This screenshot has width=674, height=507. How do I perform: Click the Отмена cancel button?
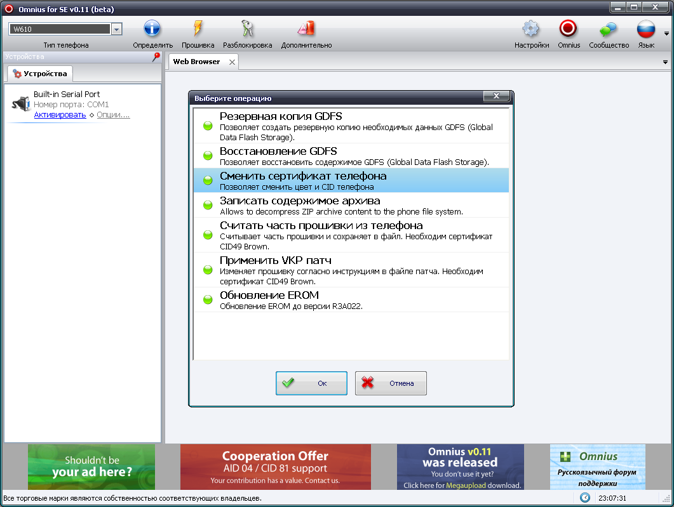(391, 383)
